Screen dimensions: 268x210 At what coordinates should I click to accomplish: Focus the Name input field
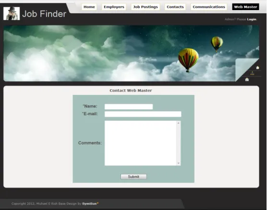coord(129,106)
